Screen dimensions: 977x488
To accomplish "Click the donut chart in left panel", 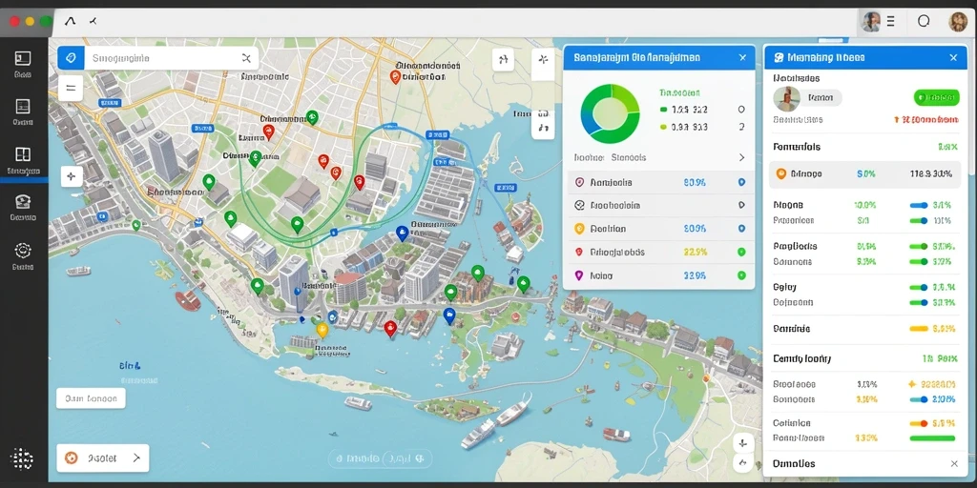I will pos(610,114).
